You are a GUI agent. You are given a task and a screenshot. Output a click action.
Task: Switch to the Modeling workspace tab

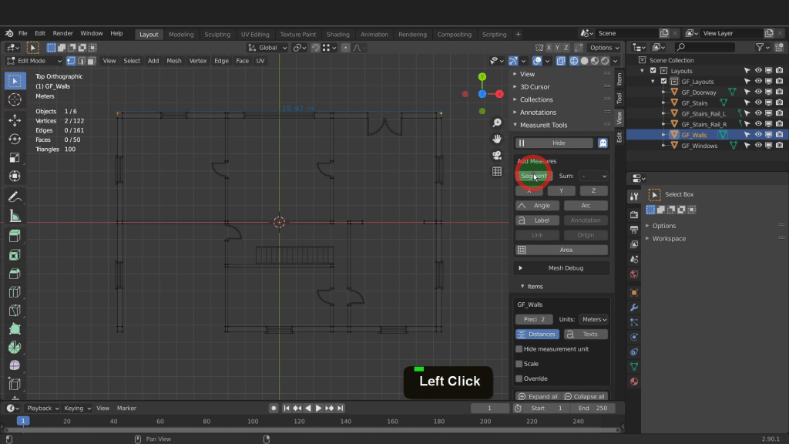click(181, 35)
